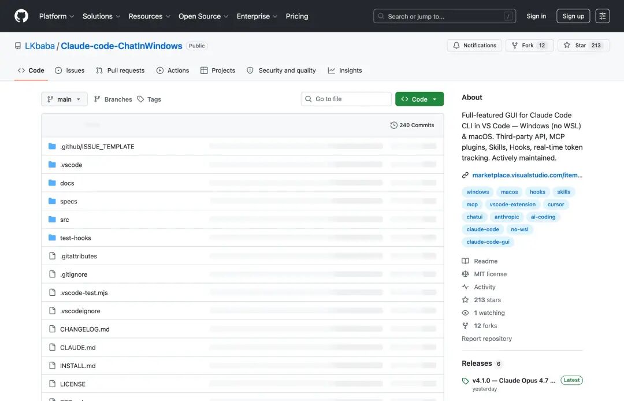624x401 pixels.
Task: View Tags list
Action: [x=149, y=99]
